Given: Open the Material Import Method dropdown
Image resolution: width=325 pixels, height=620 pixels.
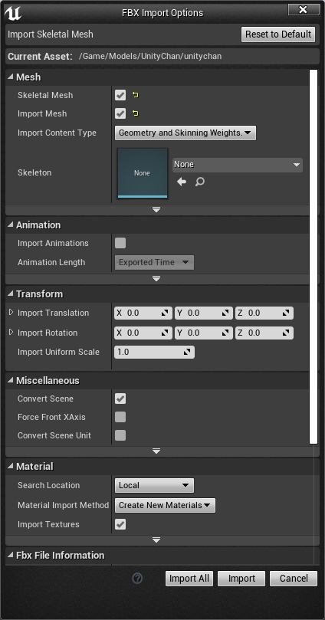Looking at the screenshot, I should coord(166,505).
